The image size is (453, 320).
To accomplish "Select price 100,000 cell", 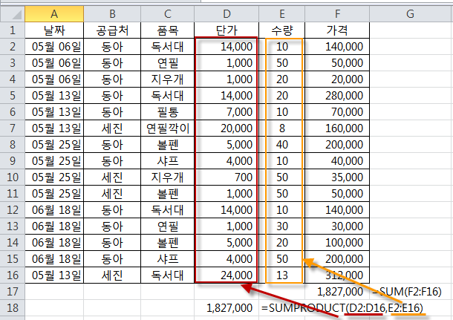I will (x=337, y=242).
